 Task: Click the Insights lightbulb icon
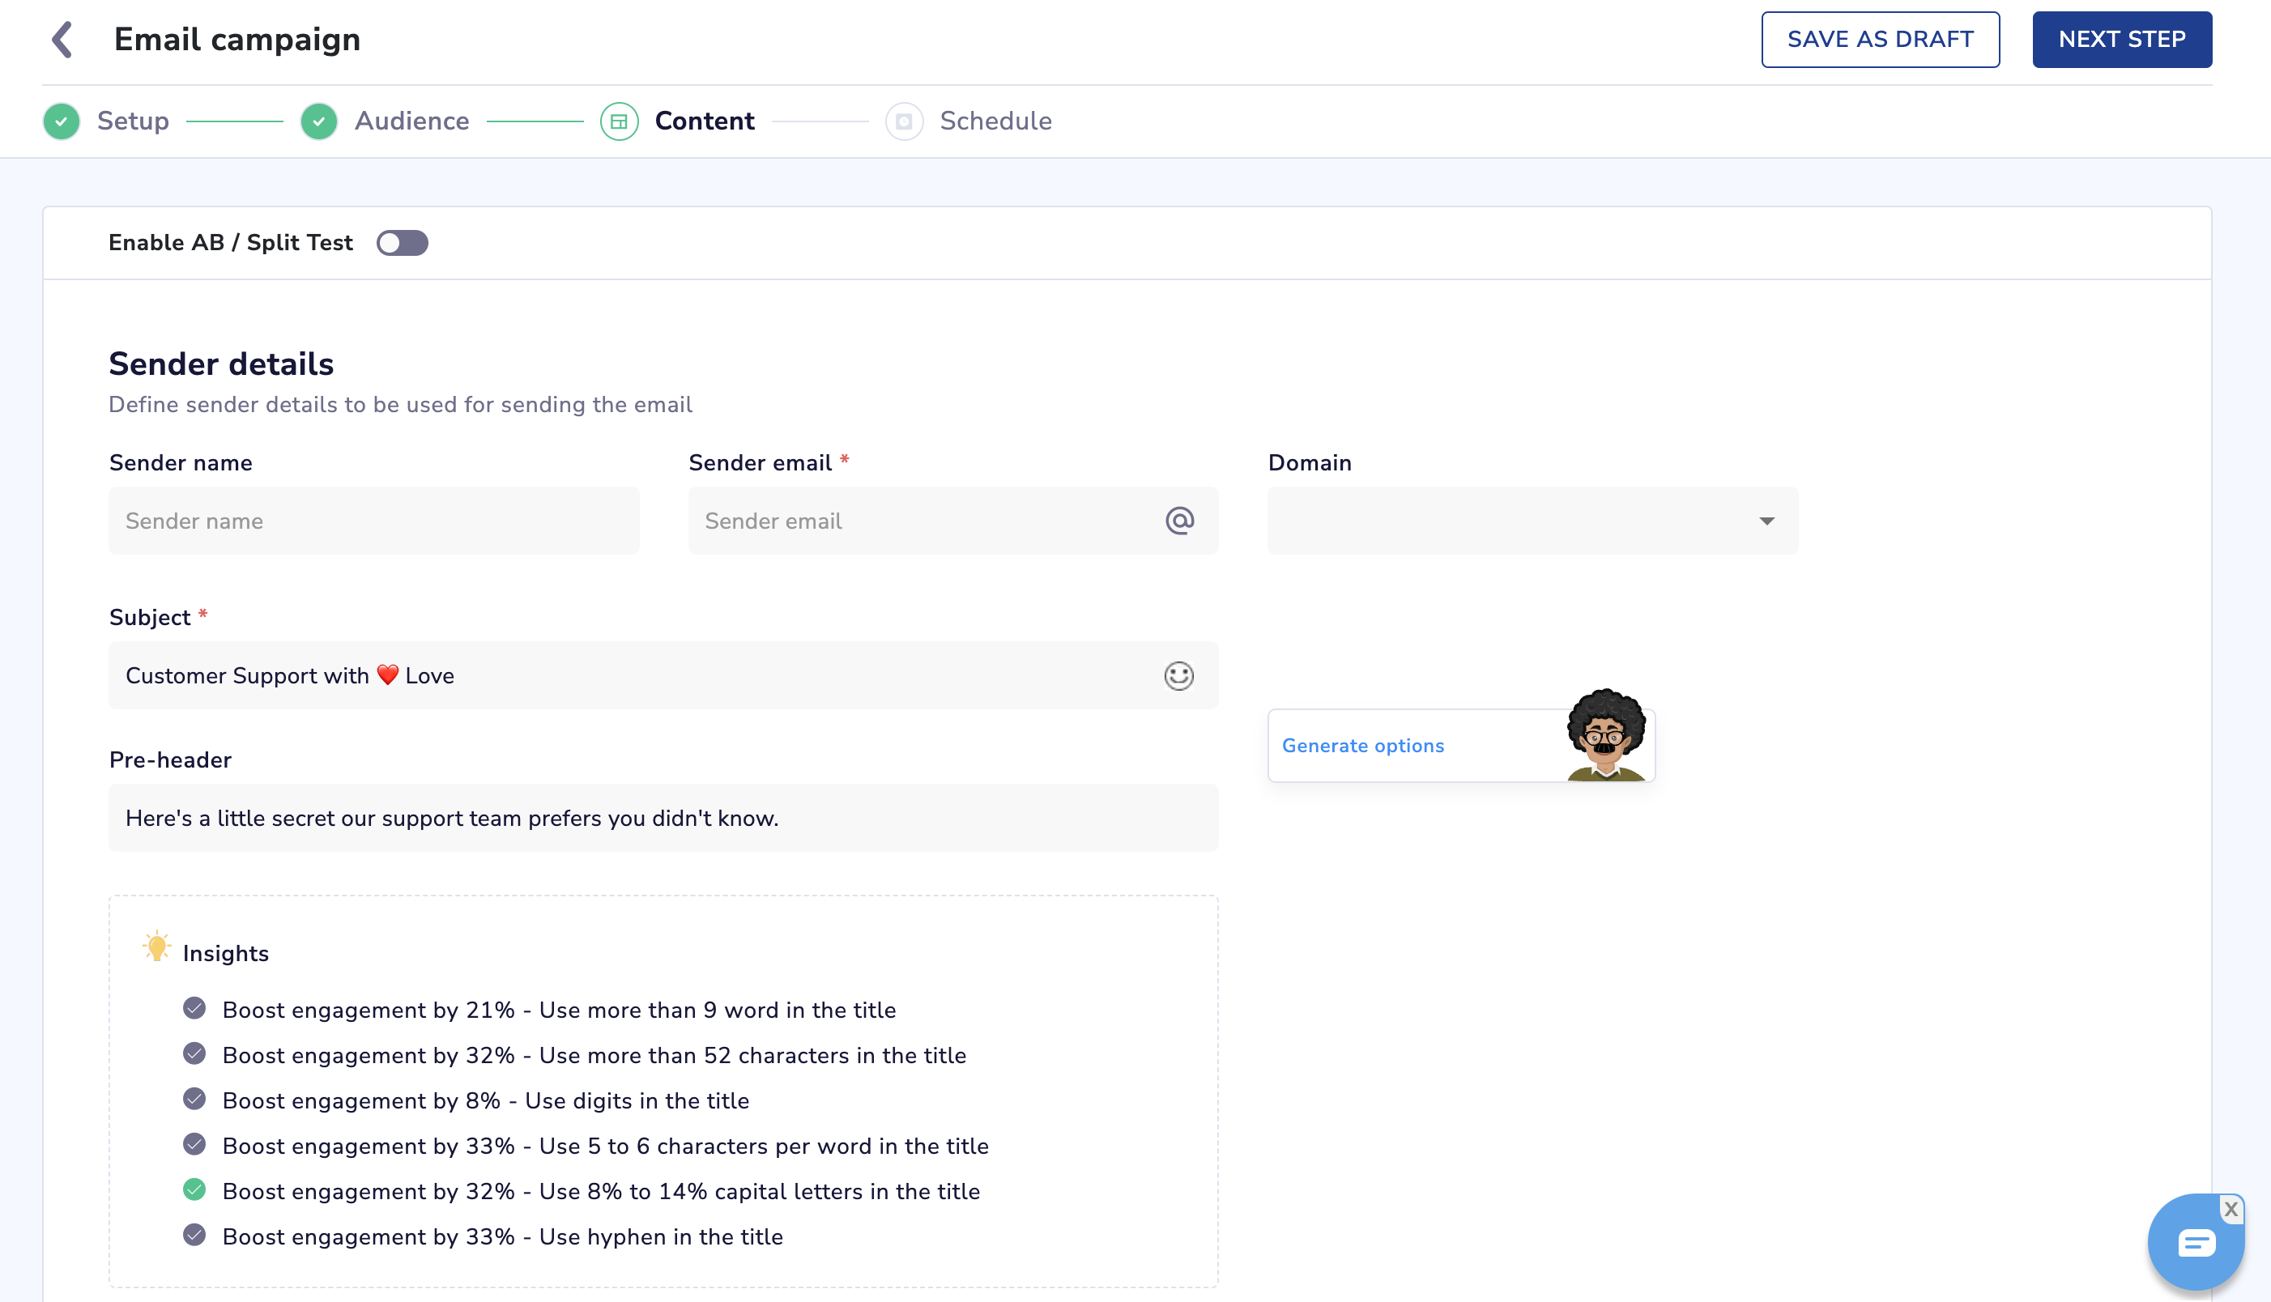[156, 947]
